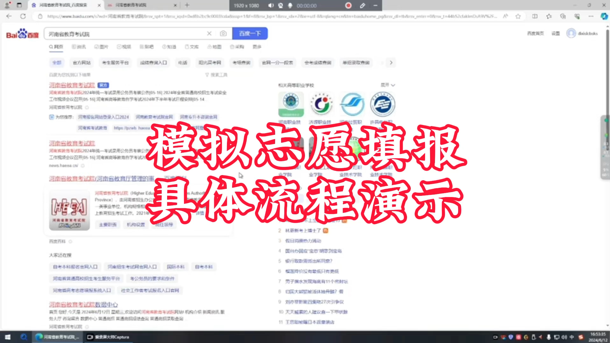Expand the 更多 search categories
610x343 pixels.
click(257, 47)
